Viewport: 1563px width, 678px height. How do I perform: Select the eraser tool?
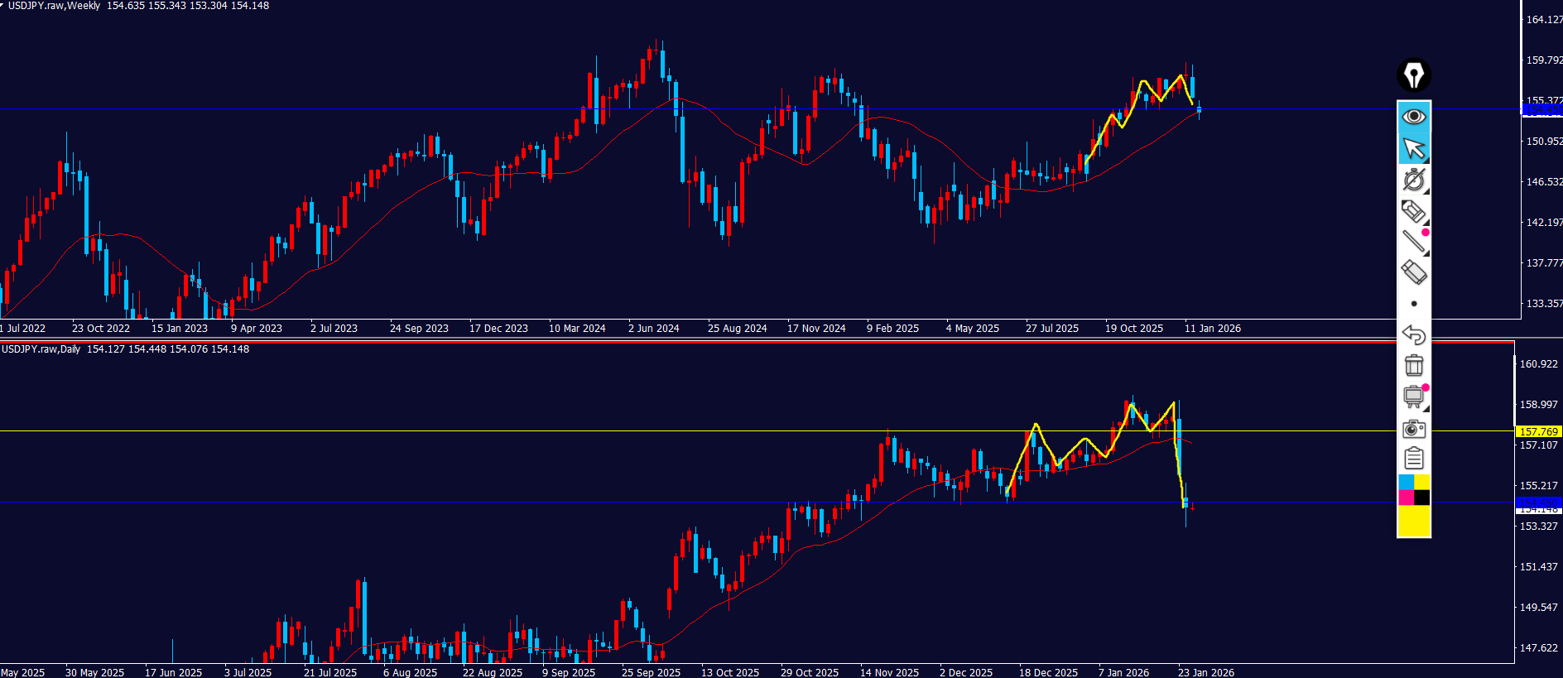pyautogui.click(x=1413, y=272)
